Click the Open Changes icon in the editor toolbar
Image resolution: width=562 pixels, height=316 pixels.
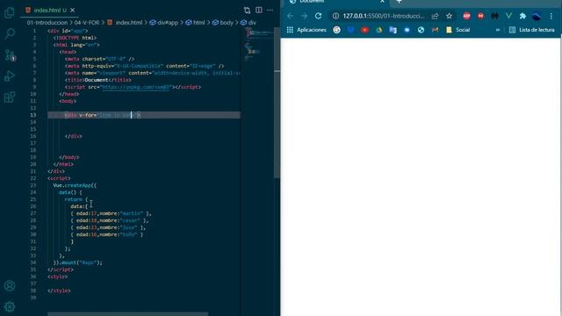(247, 11)
